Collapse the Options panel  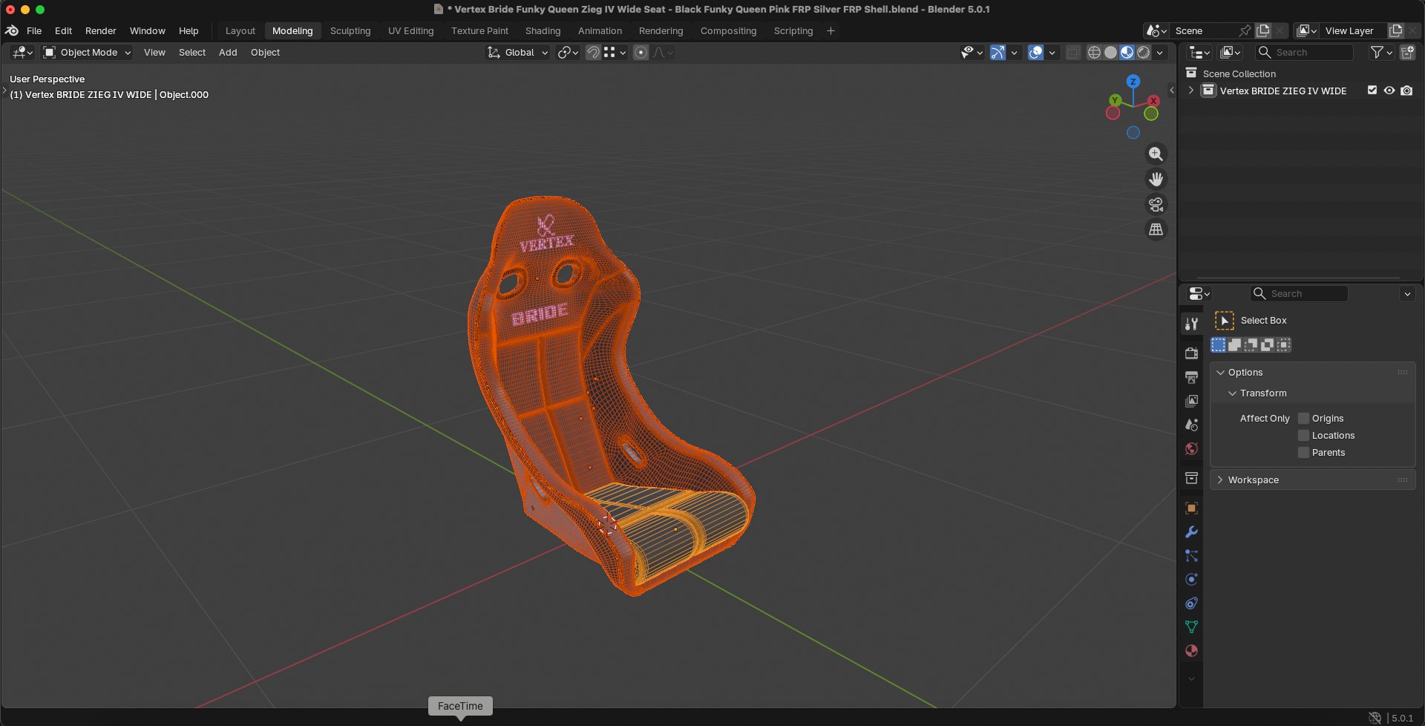click(1221, 372)
